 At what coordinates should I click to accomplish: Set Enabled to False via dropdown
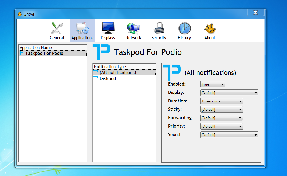pyautogui.click(x=213, y=84)
